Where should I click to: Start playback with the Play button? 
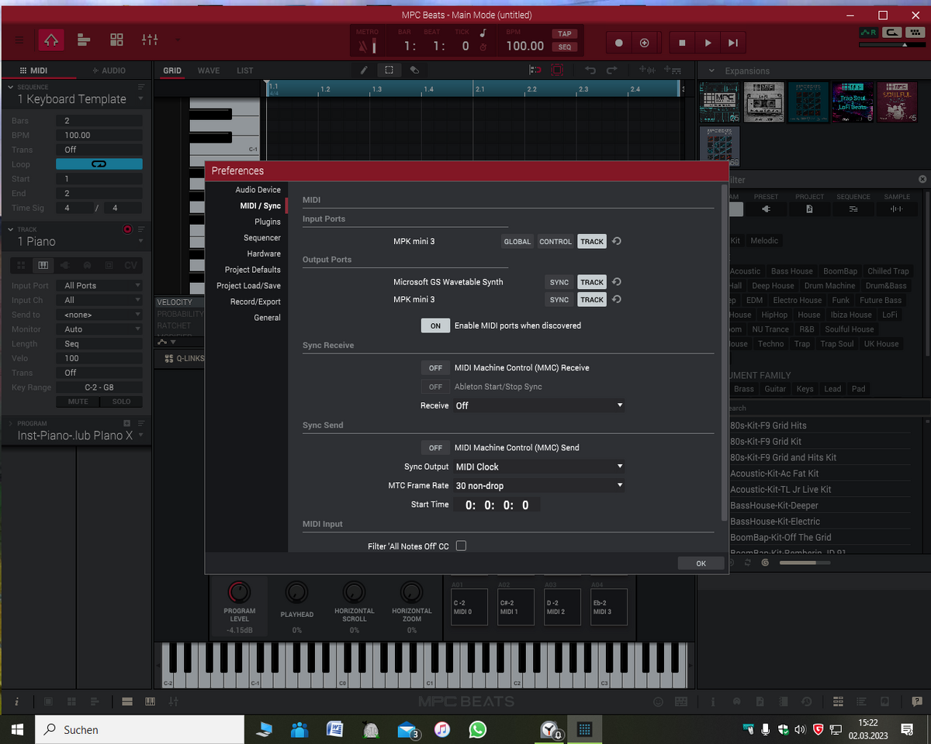[708, 43]
